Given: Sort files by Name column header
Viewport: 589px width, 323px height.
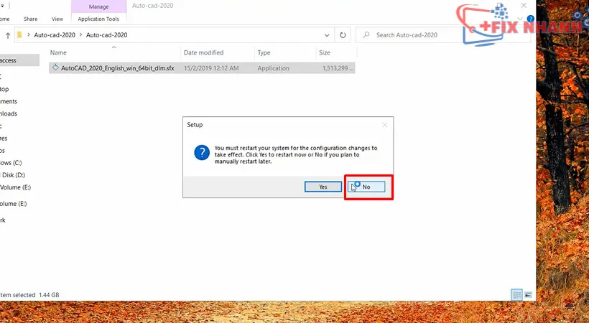Looking at the screenshot, I should point(58,53).
